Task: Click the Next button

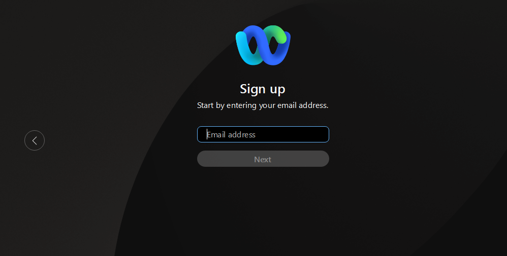Action: [x=263, y=159]
